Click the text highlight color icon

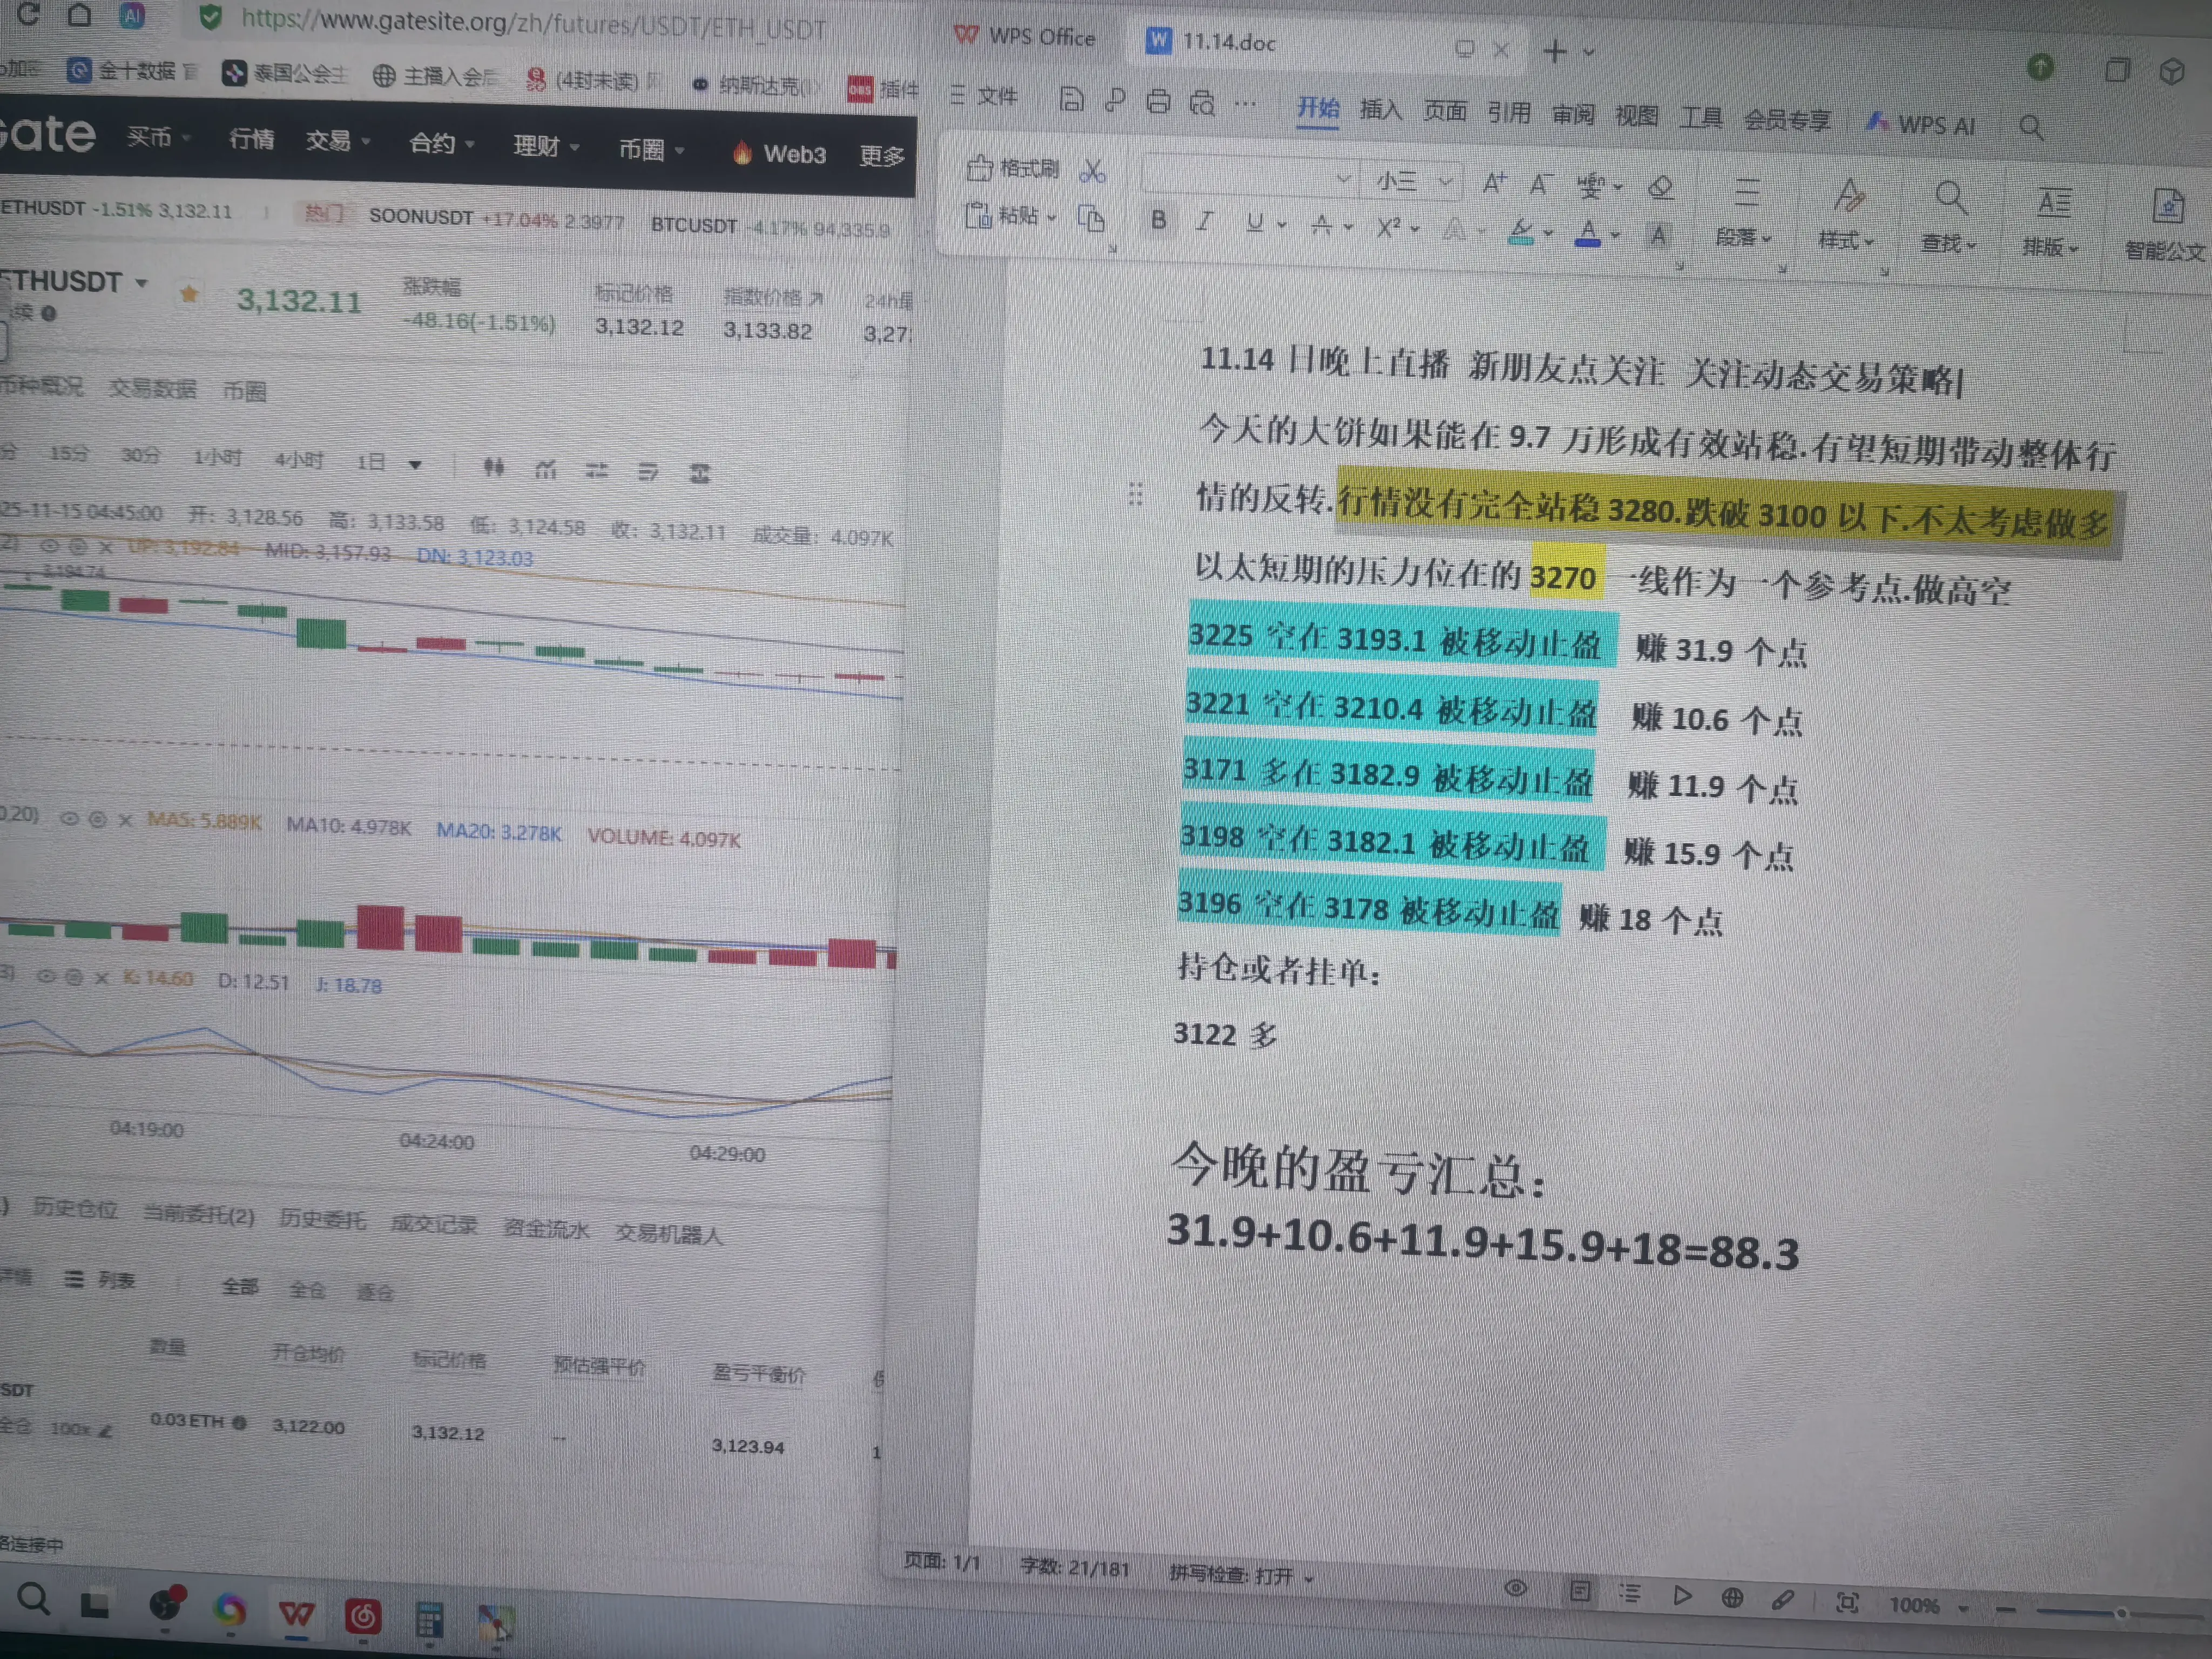[x=1521, y=233]
